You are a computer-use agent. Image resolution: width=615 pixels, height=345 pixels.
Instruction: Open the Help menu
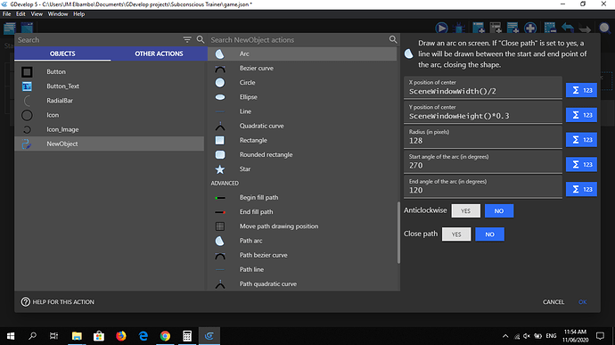tap(78, 14)
